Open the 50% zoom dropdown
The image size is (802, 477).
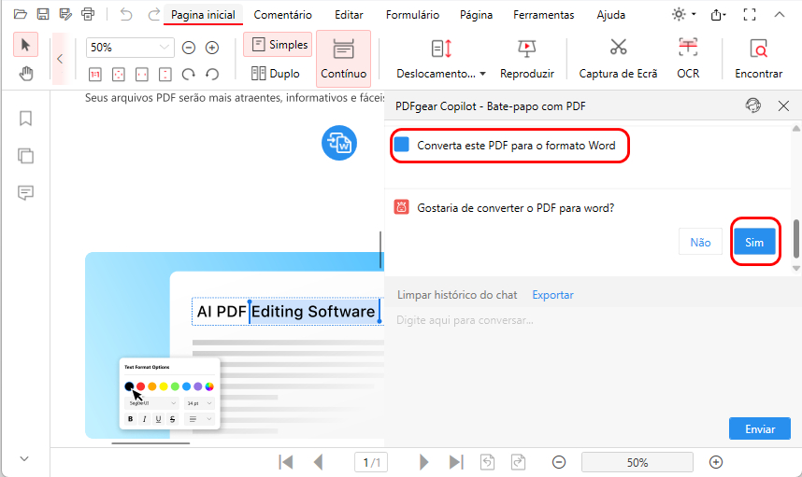[165, 48]
